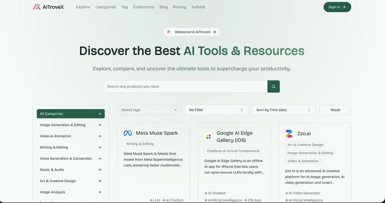Click Video & Animation badge on Zzo.ai card
This screenshot has width=385, height=203.
click(303, 161)
